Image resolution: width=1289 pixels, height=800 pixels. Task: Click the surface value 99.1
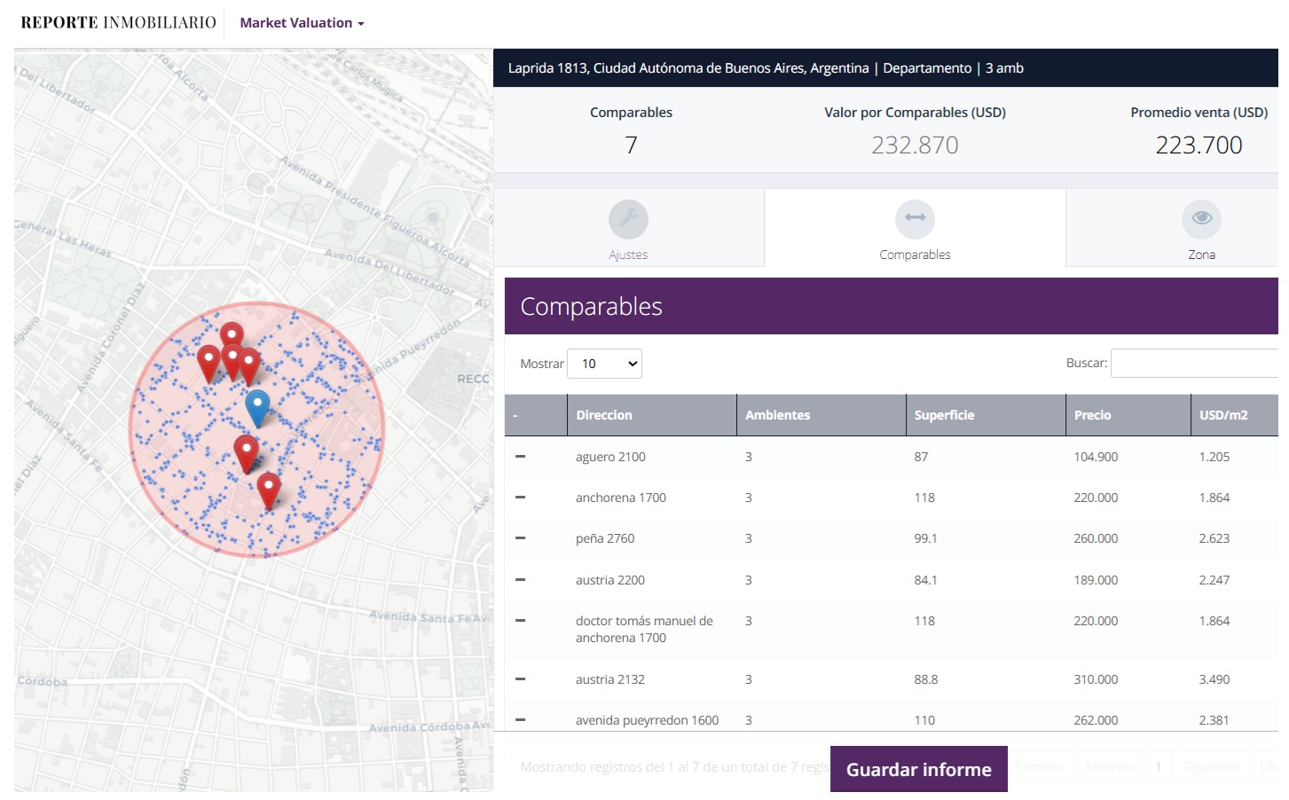click(925, 538)
